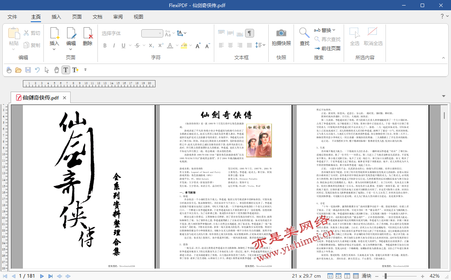Viewport: 451px width, 280px height.
Task: Switch to the Document (文档) ribbon tab
Action: [x=97, y=17]
